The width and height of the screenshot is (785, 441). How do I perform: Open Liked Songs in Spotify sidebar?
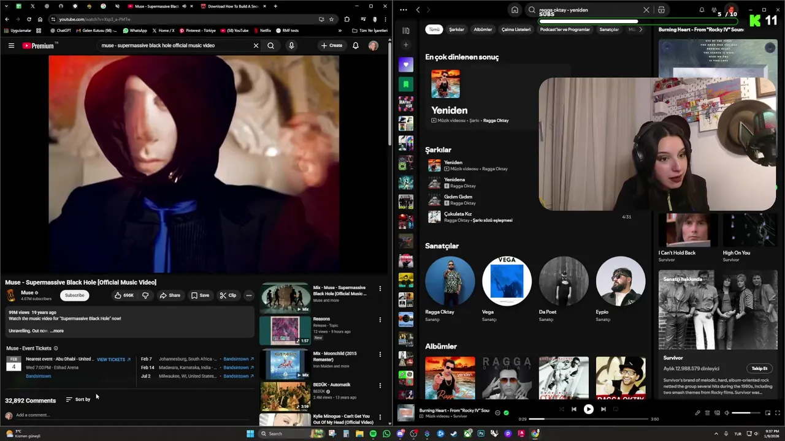click(405, 64)
